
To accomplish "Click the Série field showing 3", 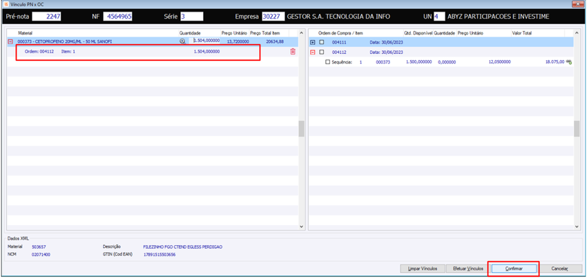I will click(192, 17).
